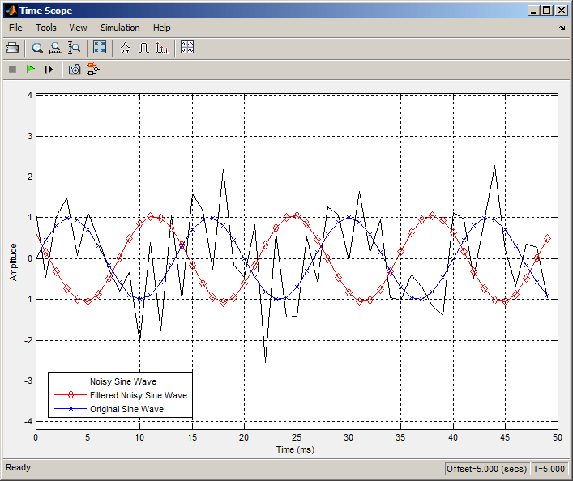Open the Triggers tool icon
Viewport: 573px width, 481px height.
tap(125, 48)
